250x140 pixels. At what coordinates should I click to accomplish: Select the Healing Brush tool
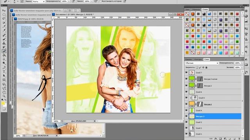click(4, 35)
